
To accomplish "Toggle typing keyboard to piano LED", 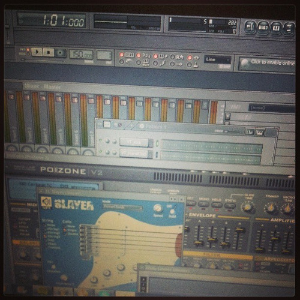I will click(122, 55).
